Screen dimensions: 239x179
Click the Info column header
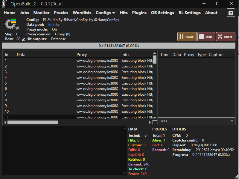point(125,55)
